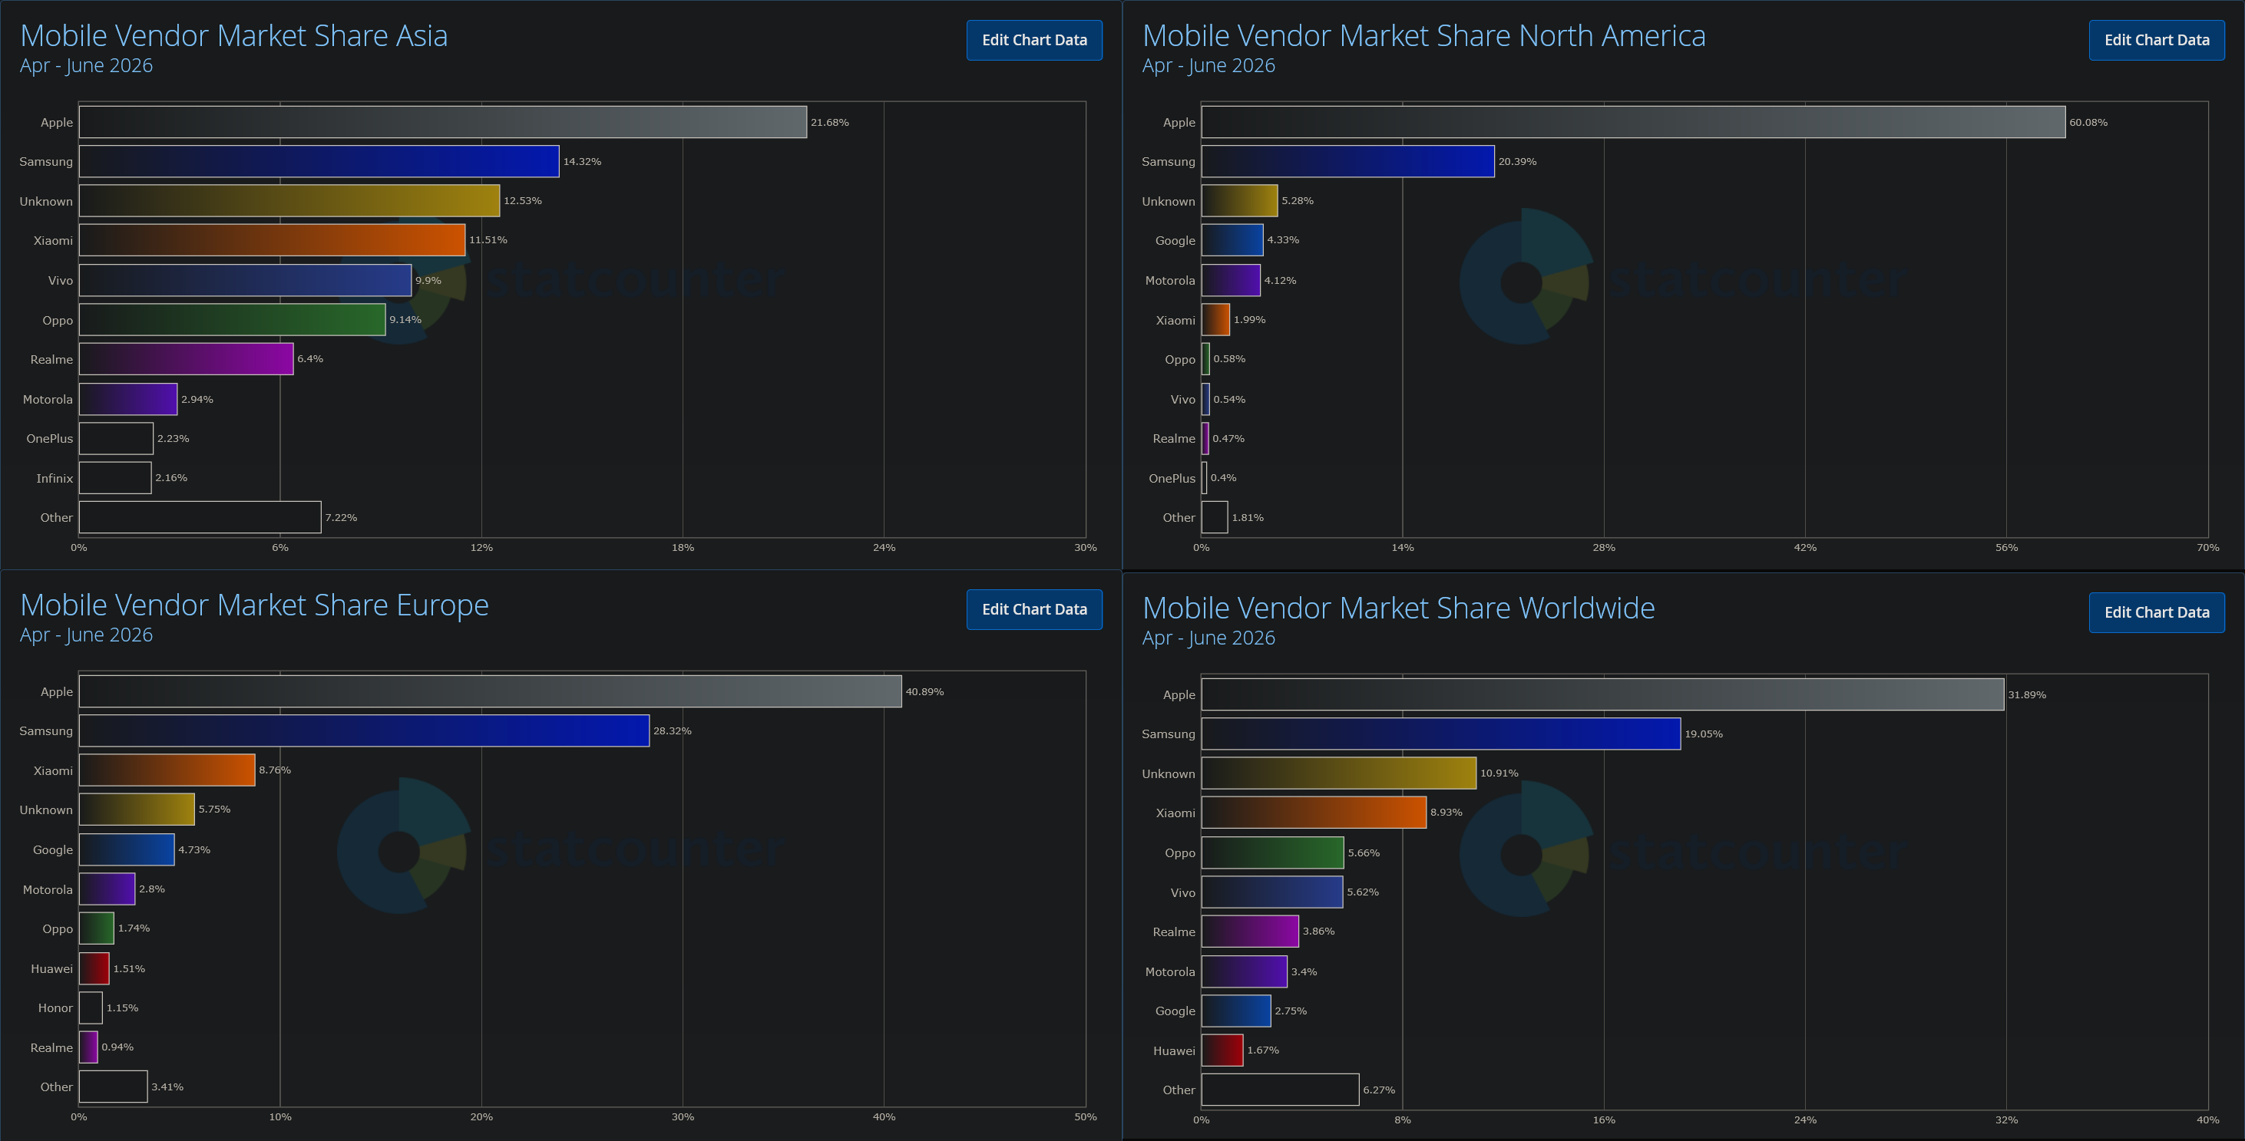Open Edit Chart Data for the Worldwide chart
The height and width of the screenshot is (1141, 2245).
click(x=2156, y=612)
